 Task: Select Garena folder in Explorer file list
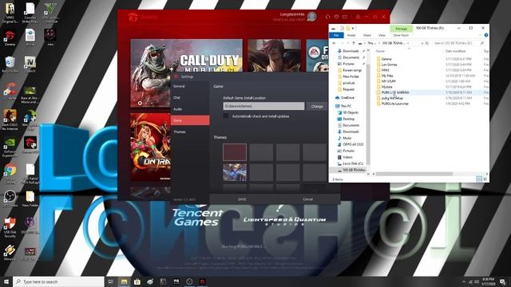[x=386, y=59]
